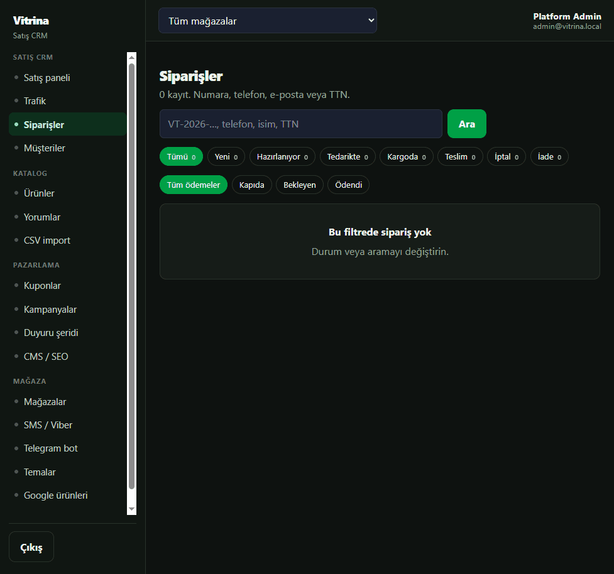This screenshot has width=614, height=574.
Task: Filter orders by Hazırlanıyor status
Action: pyautogui.click(x=282, y=157)
